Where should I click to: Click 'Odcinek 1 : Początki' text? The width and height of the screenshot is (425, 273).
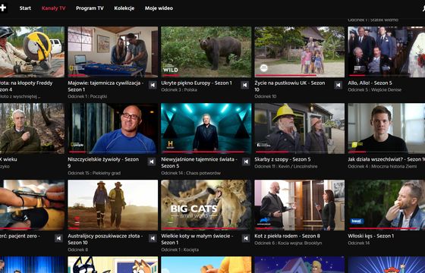87,96
